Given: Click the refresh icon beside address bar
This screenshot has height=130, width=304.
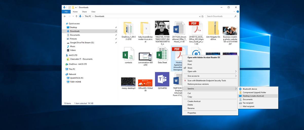Looking at the screenshot, I should point(203,16).
